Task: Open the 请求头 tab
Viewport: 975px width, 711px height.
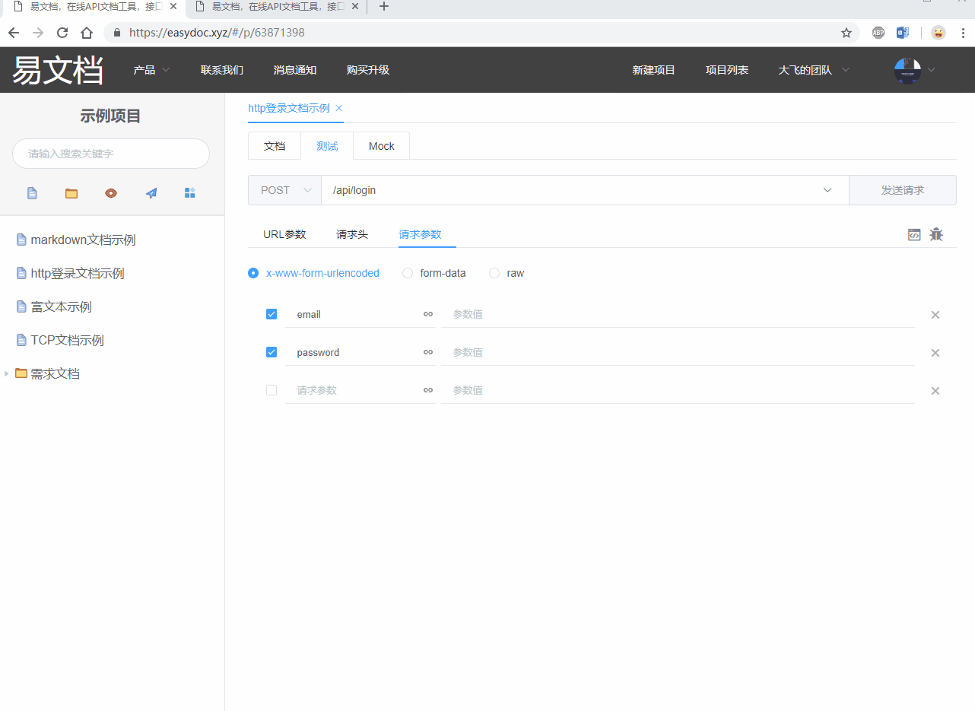Action: [x=352, y=234]
